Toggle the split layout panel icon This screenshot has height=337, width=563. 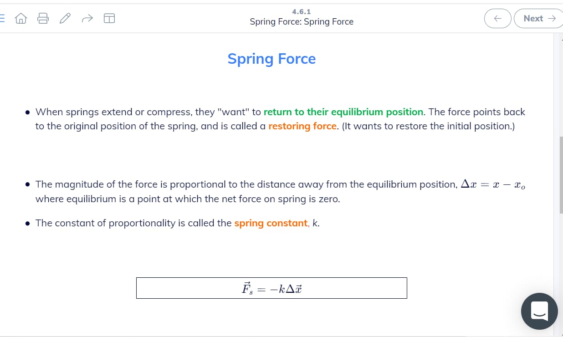point(109,18)
